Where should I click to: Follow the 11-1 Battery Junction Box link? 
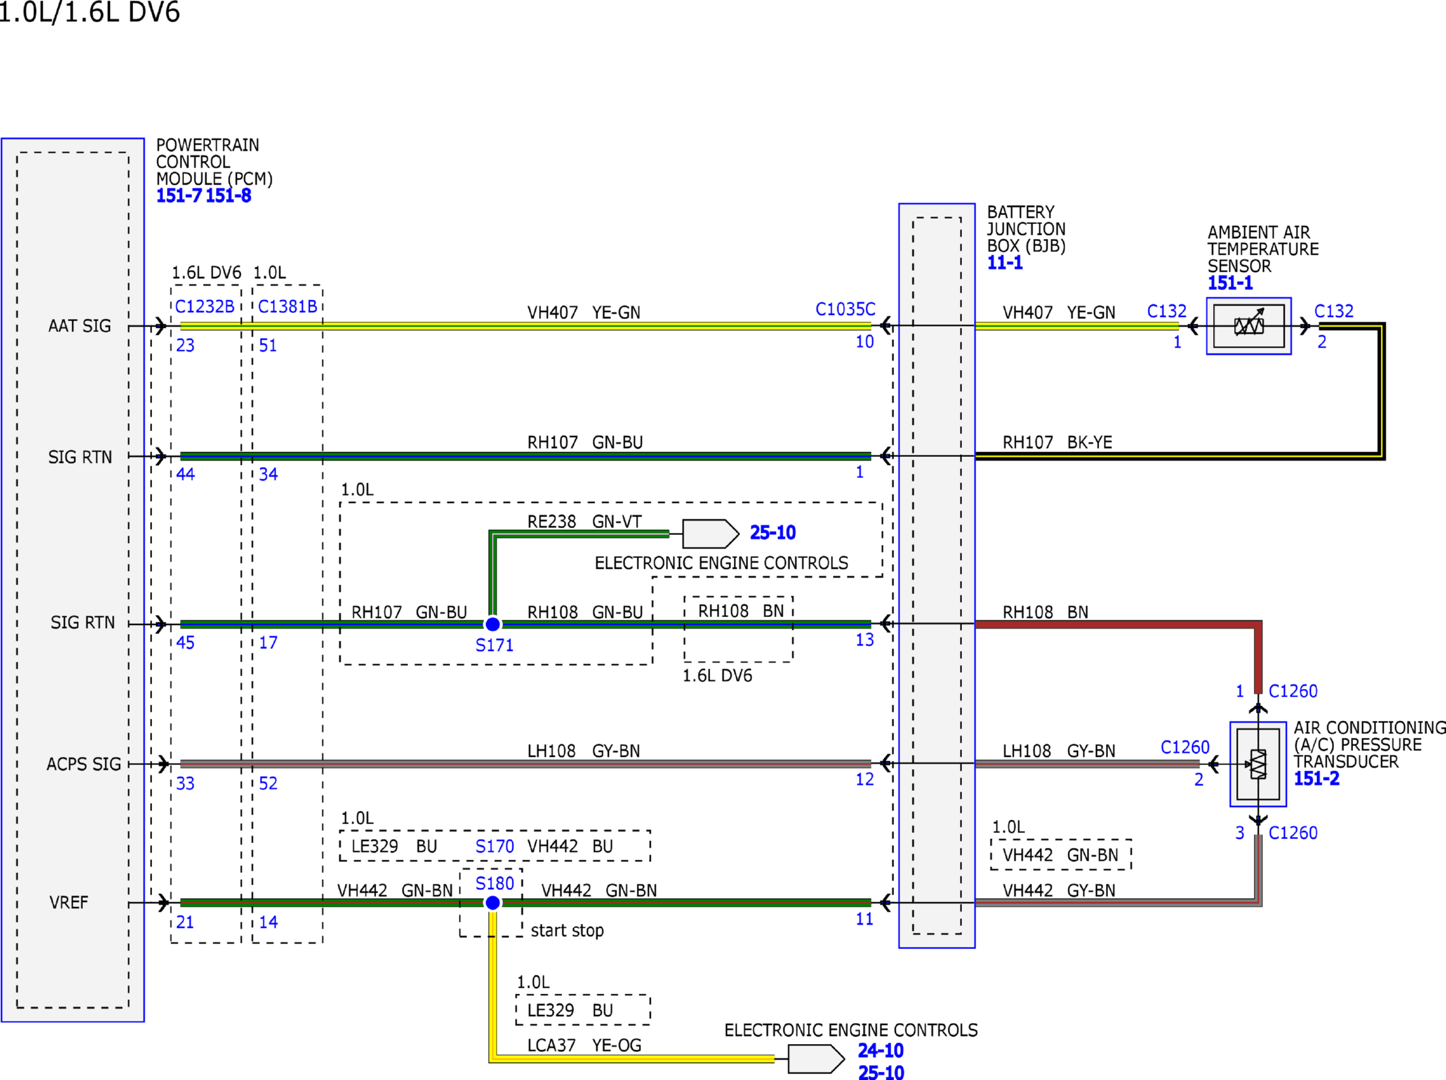(1005, 263)
